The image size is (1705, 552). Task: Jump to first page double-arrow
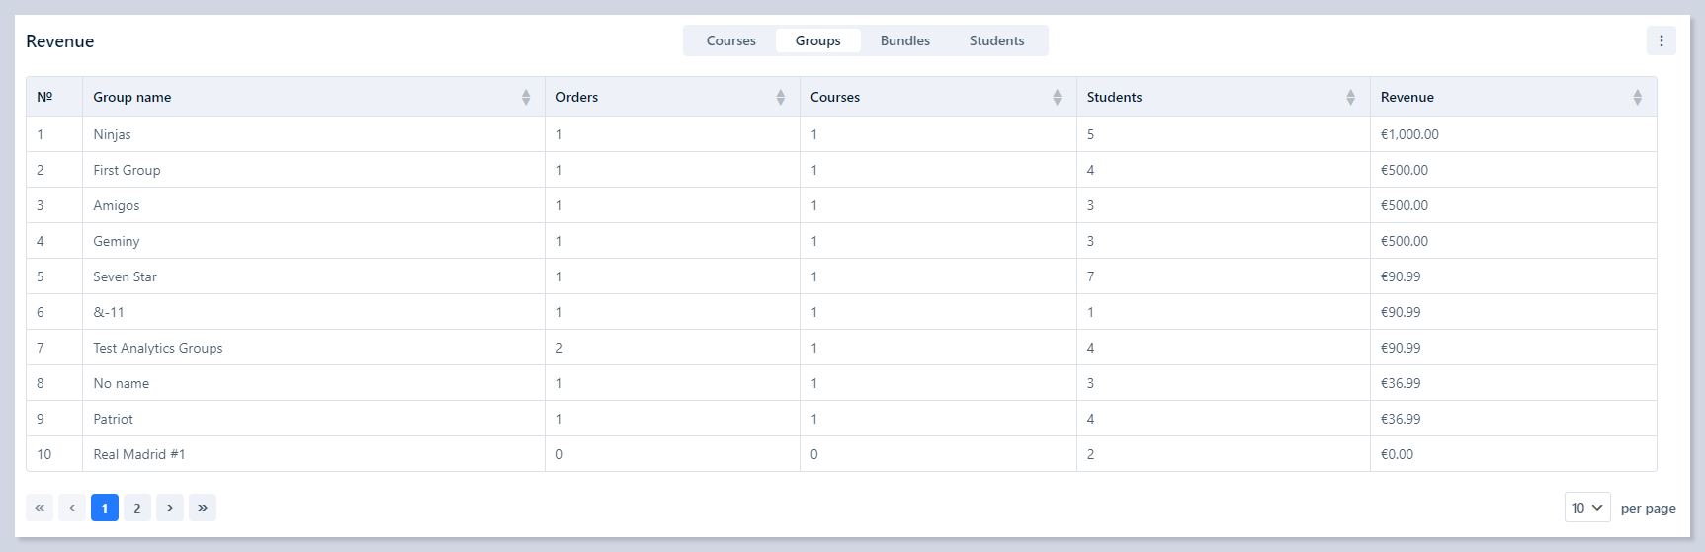pos(40,508)
